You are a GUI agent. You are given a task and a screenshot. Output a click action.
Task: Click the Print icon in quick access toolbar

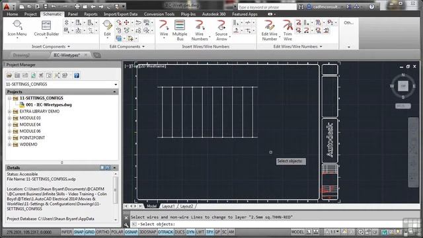click(x=77, y=7)
